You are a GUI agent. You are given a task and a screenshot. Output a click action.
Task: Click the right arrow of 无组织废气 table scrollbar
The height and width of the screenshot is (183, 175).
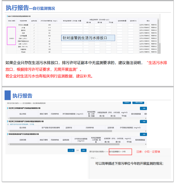click(146, 131)
